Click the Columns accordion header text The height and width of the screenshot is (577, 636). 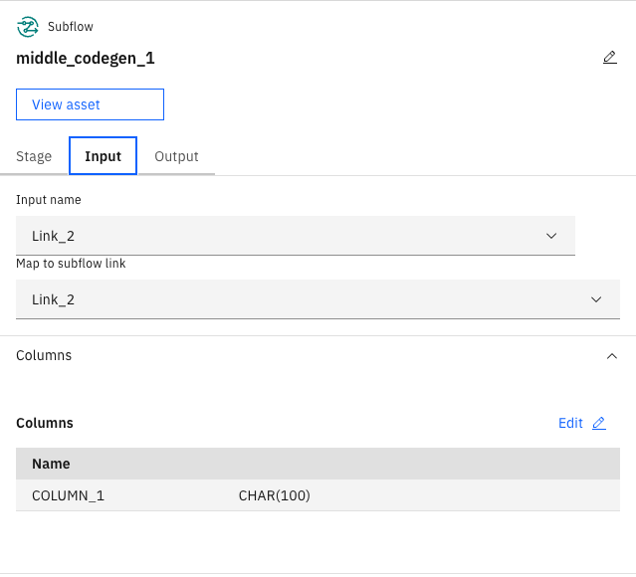point(44,355)
